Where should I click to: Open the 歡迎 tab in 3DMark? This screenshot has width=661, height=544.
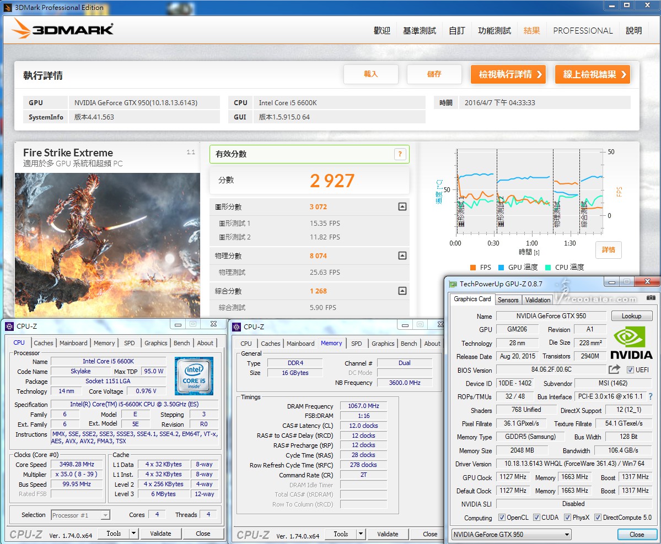[382, 30]
